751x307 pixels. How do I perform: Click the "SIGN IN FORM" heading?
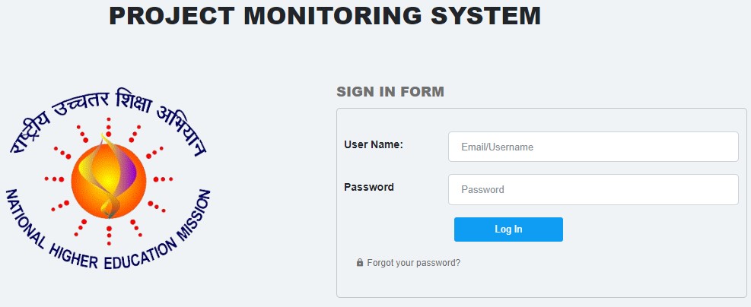coord(390,92)
